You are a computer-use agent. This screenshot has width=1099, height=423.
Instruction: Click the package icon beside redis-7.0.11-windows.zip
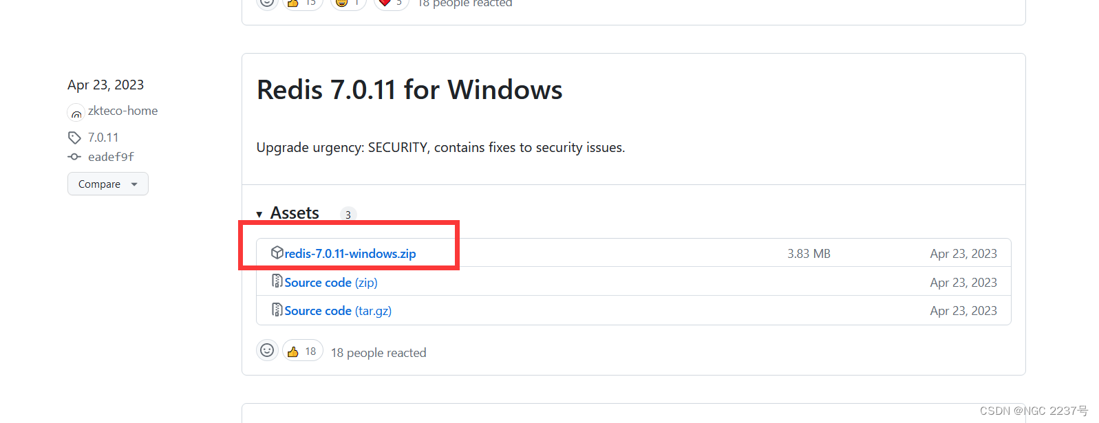point(277,252)
